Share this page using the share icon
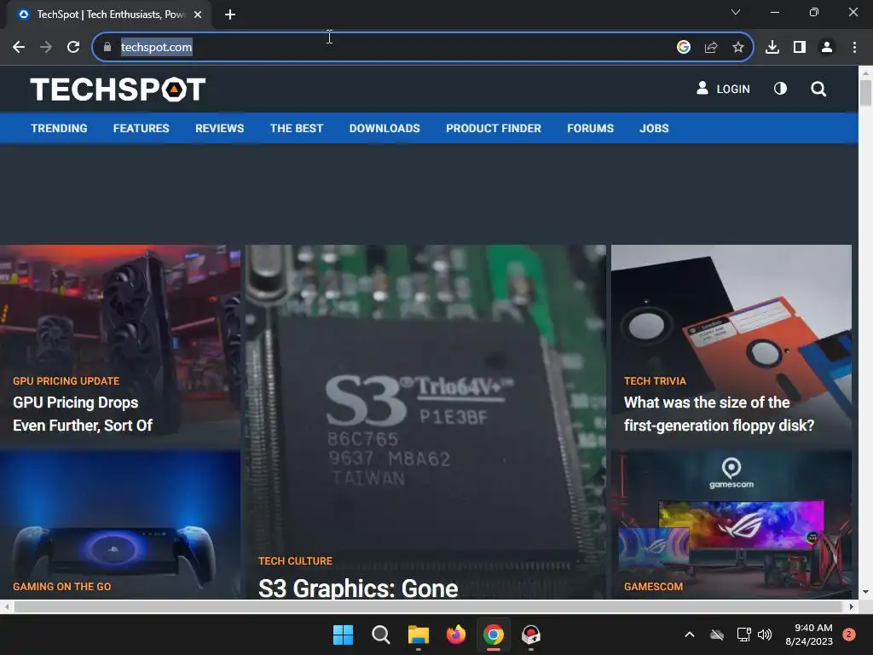Viewport: 873px width, 655px height. (711, 48)
